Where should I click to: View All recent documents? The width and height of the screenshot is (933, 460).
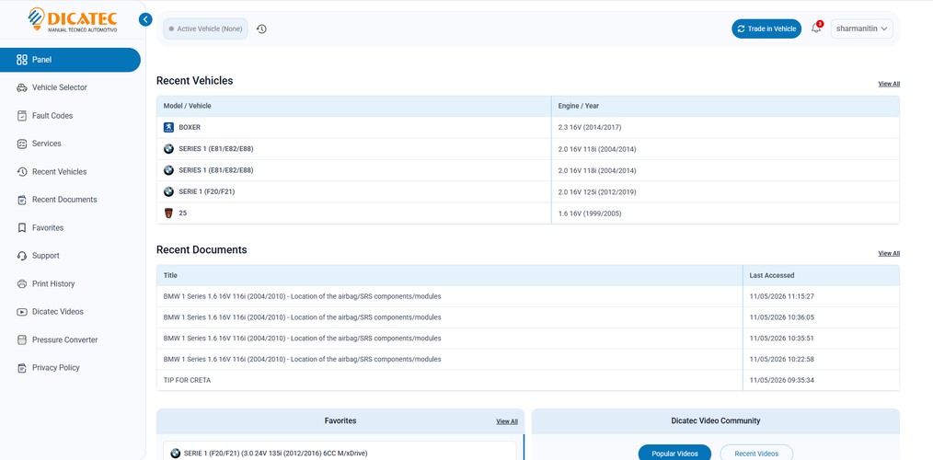coord(889,254)
